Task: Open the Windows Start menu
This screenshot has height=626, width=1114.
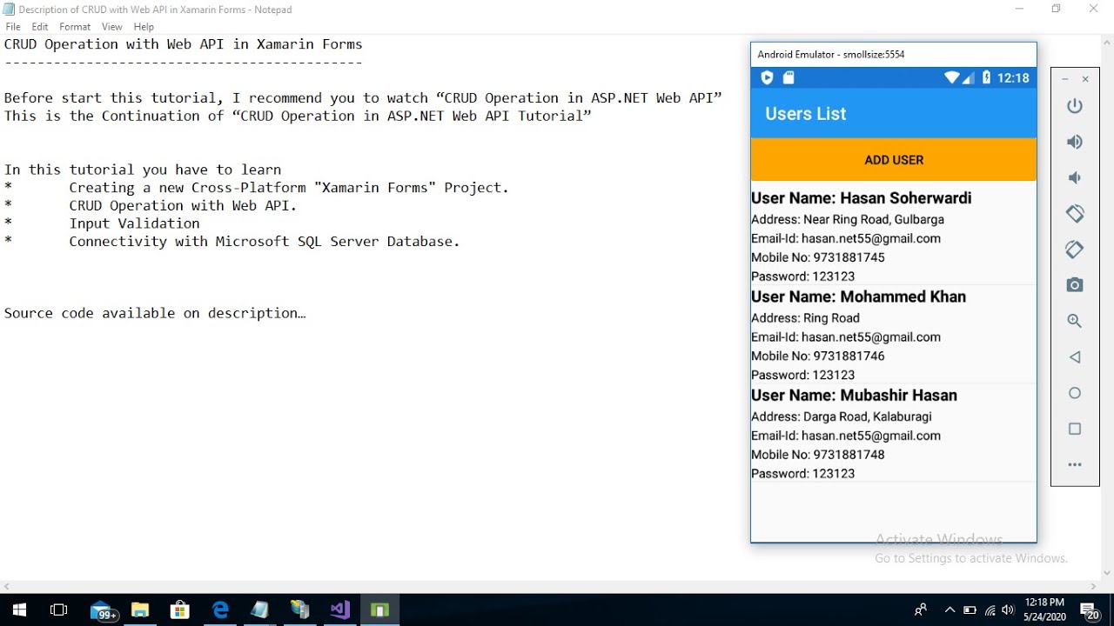Action: 19,610
